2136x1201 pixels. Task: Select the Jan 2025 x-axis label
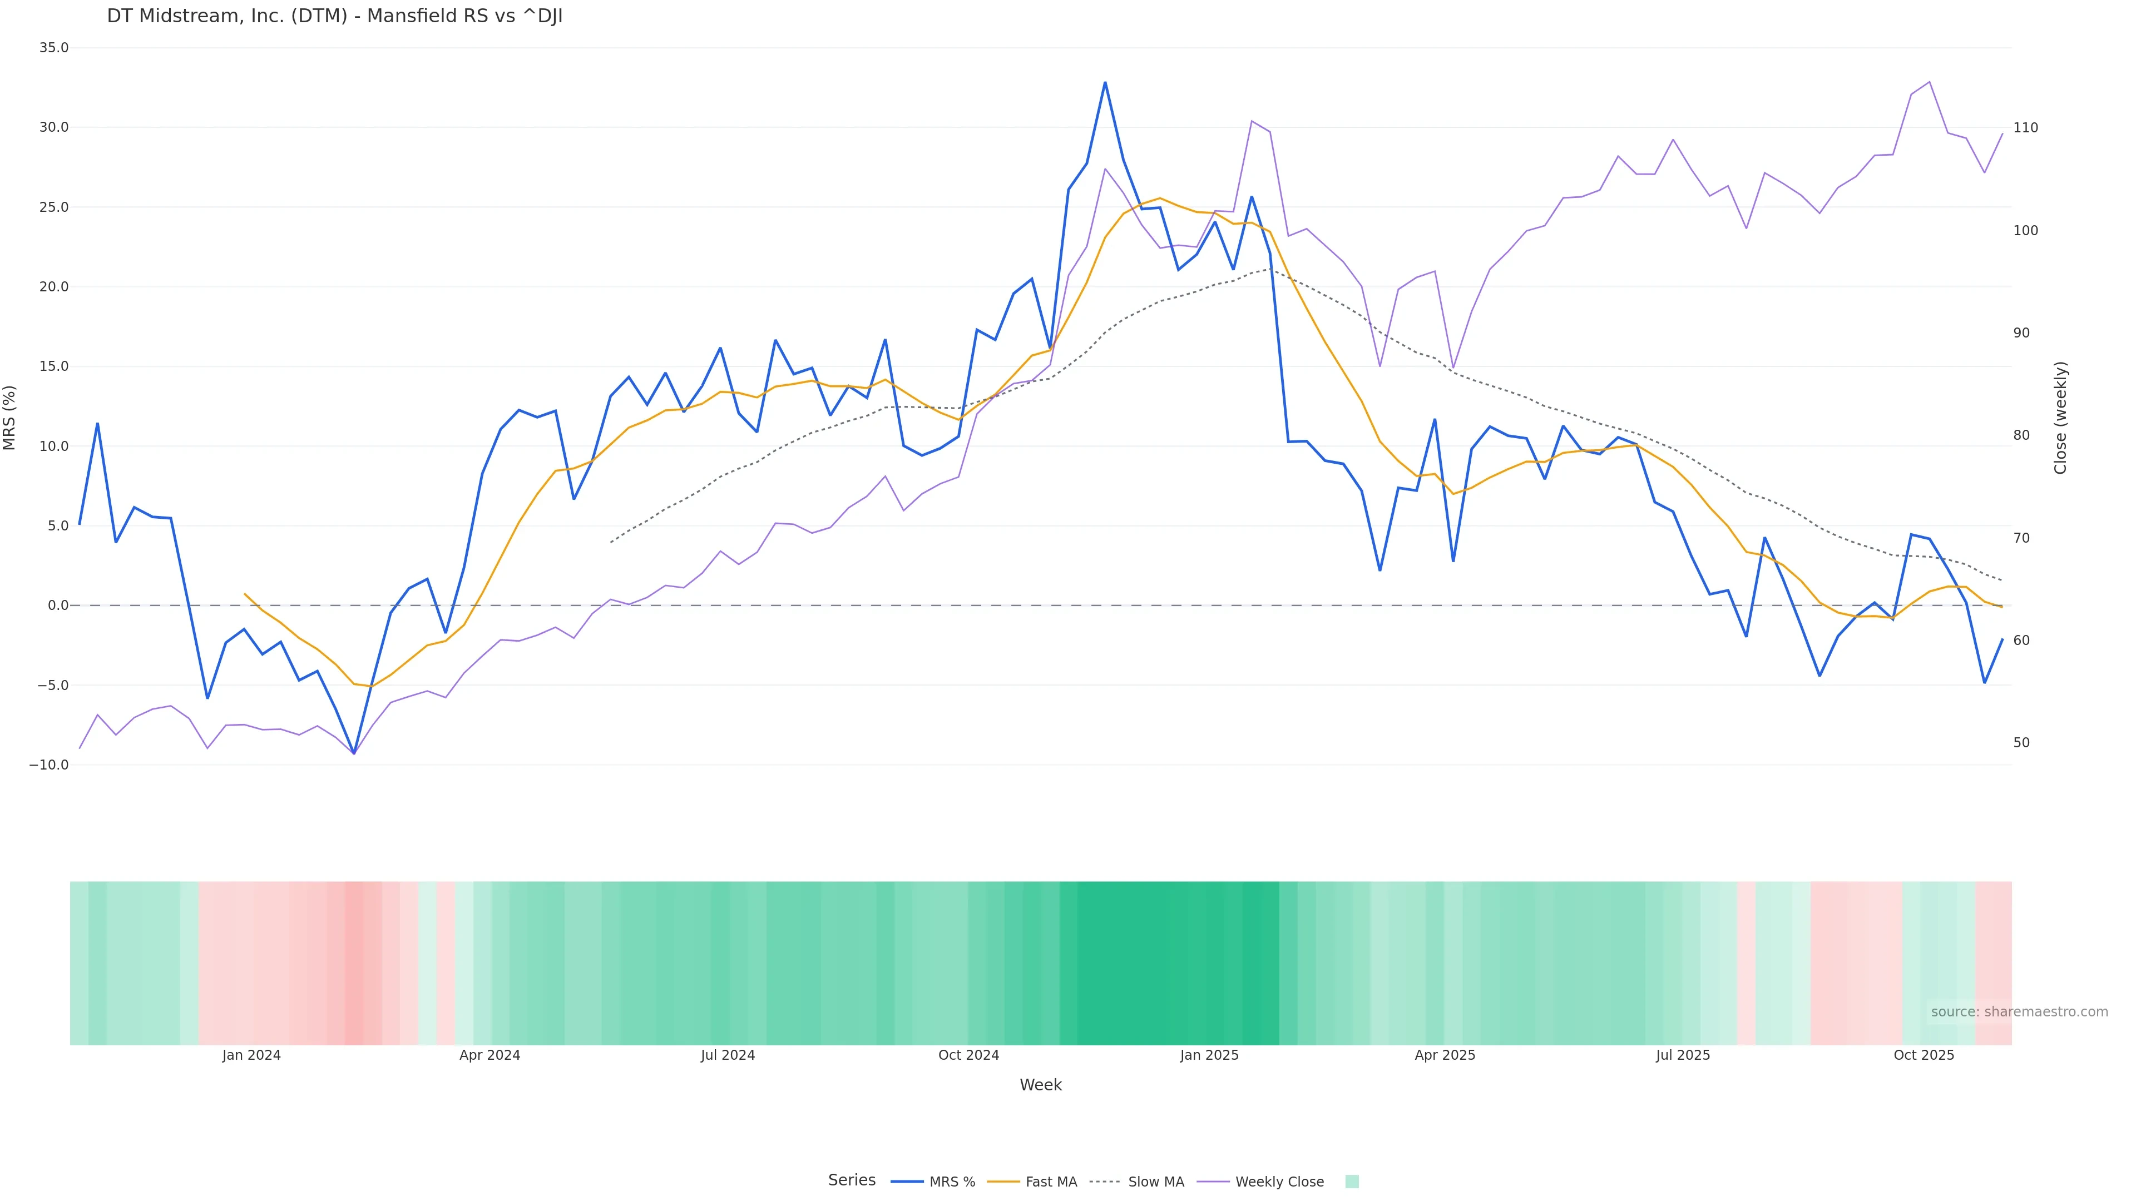[1209, 1055]
